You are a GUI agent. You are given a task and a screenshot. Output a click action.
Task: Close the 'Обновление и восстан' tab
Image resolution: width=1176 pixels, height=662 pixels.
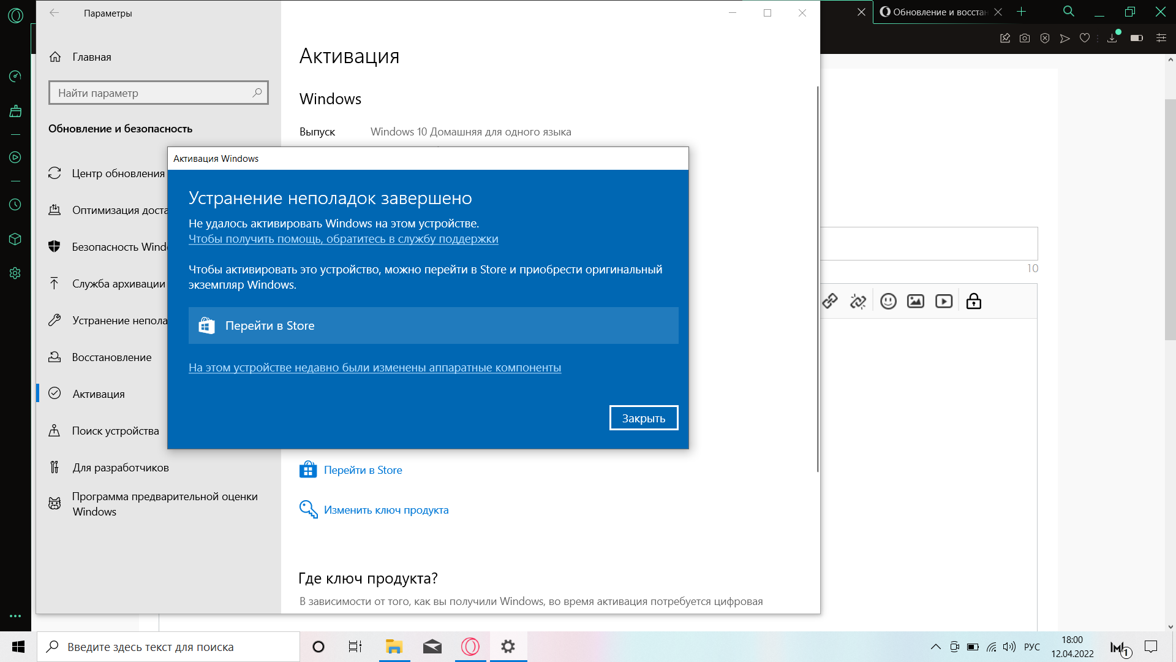click(x=998, y=12)
